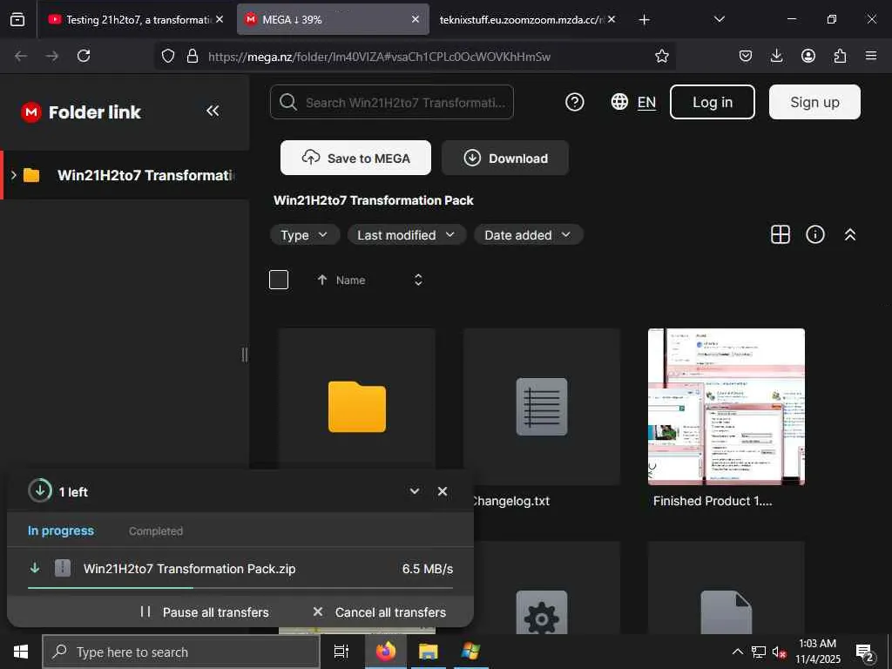Open the folder thumbnail in file grid
The image size is (892, 669).
click(357, 407)
